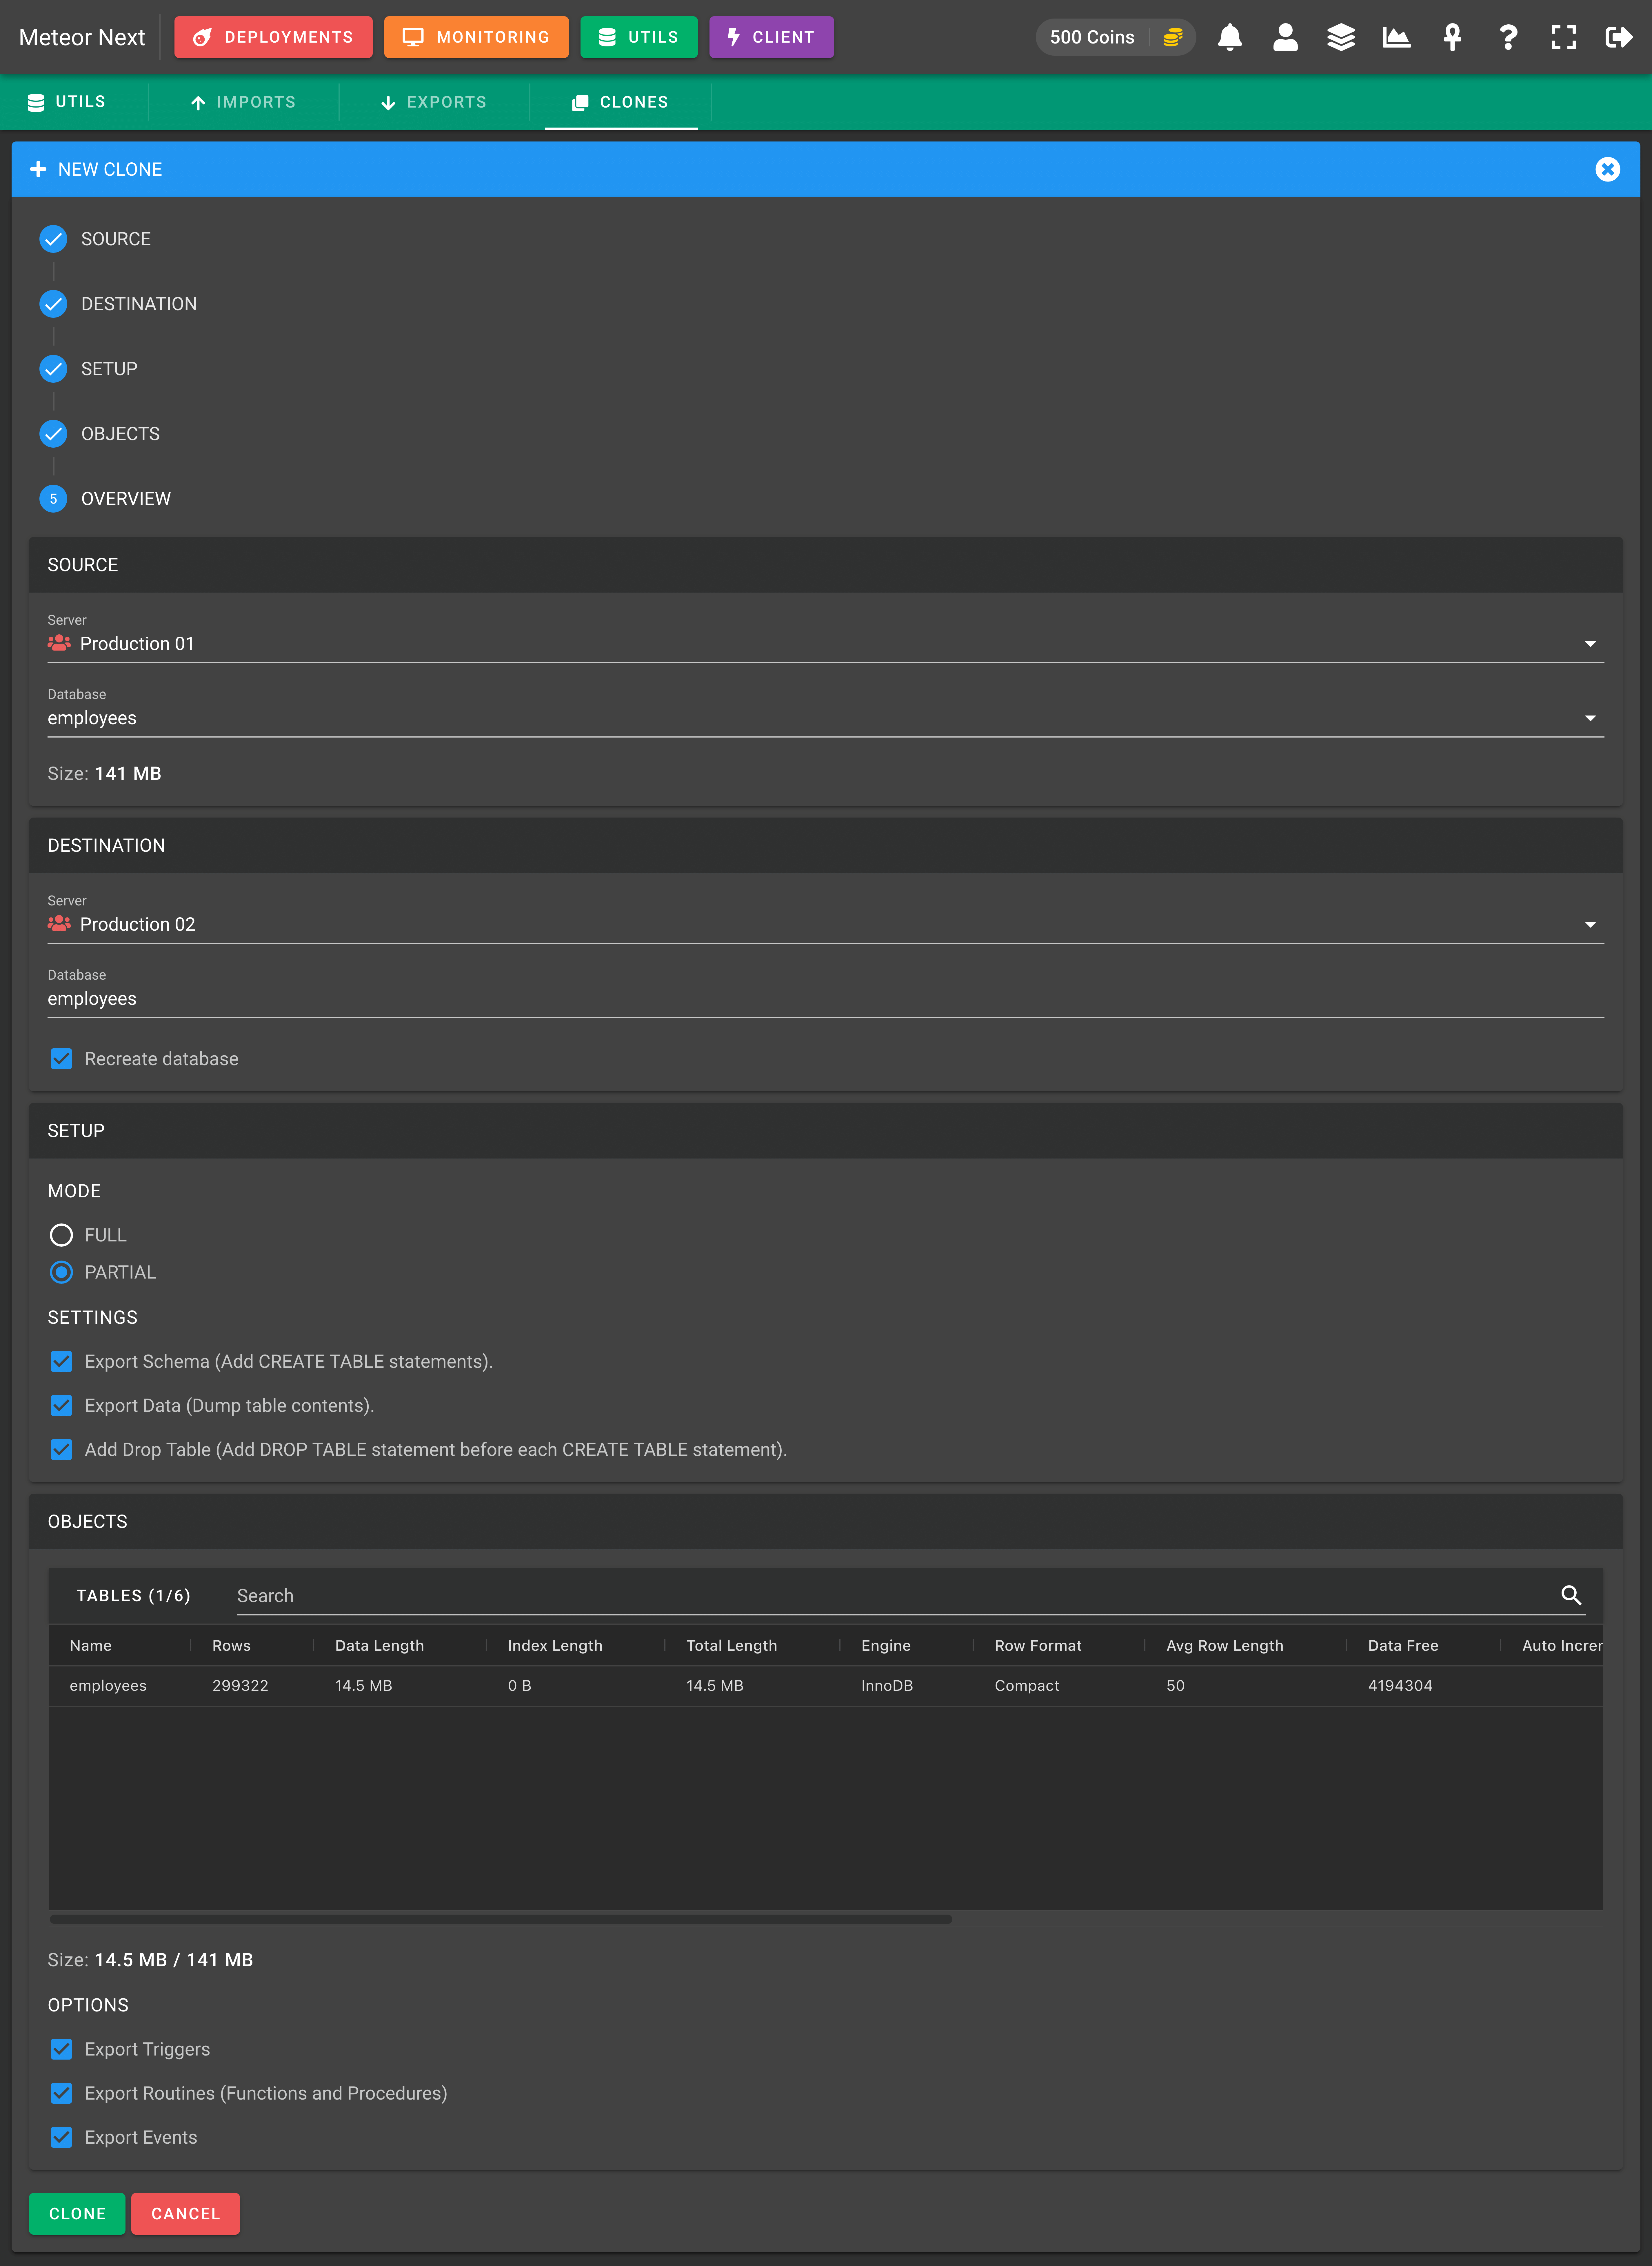The image size is (1652, 2266).
Task: Expand the source server dropdown arrow
Action: click(x=1590, y=644)
